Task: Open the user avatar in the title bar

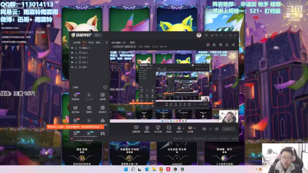Action: coord(199,35)
